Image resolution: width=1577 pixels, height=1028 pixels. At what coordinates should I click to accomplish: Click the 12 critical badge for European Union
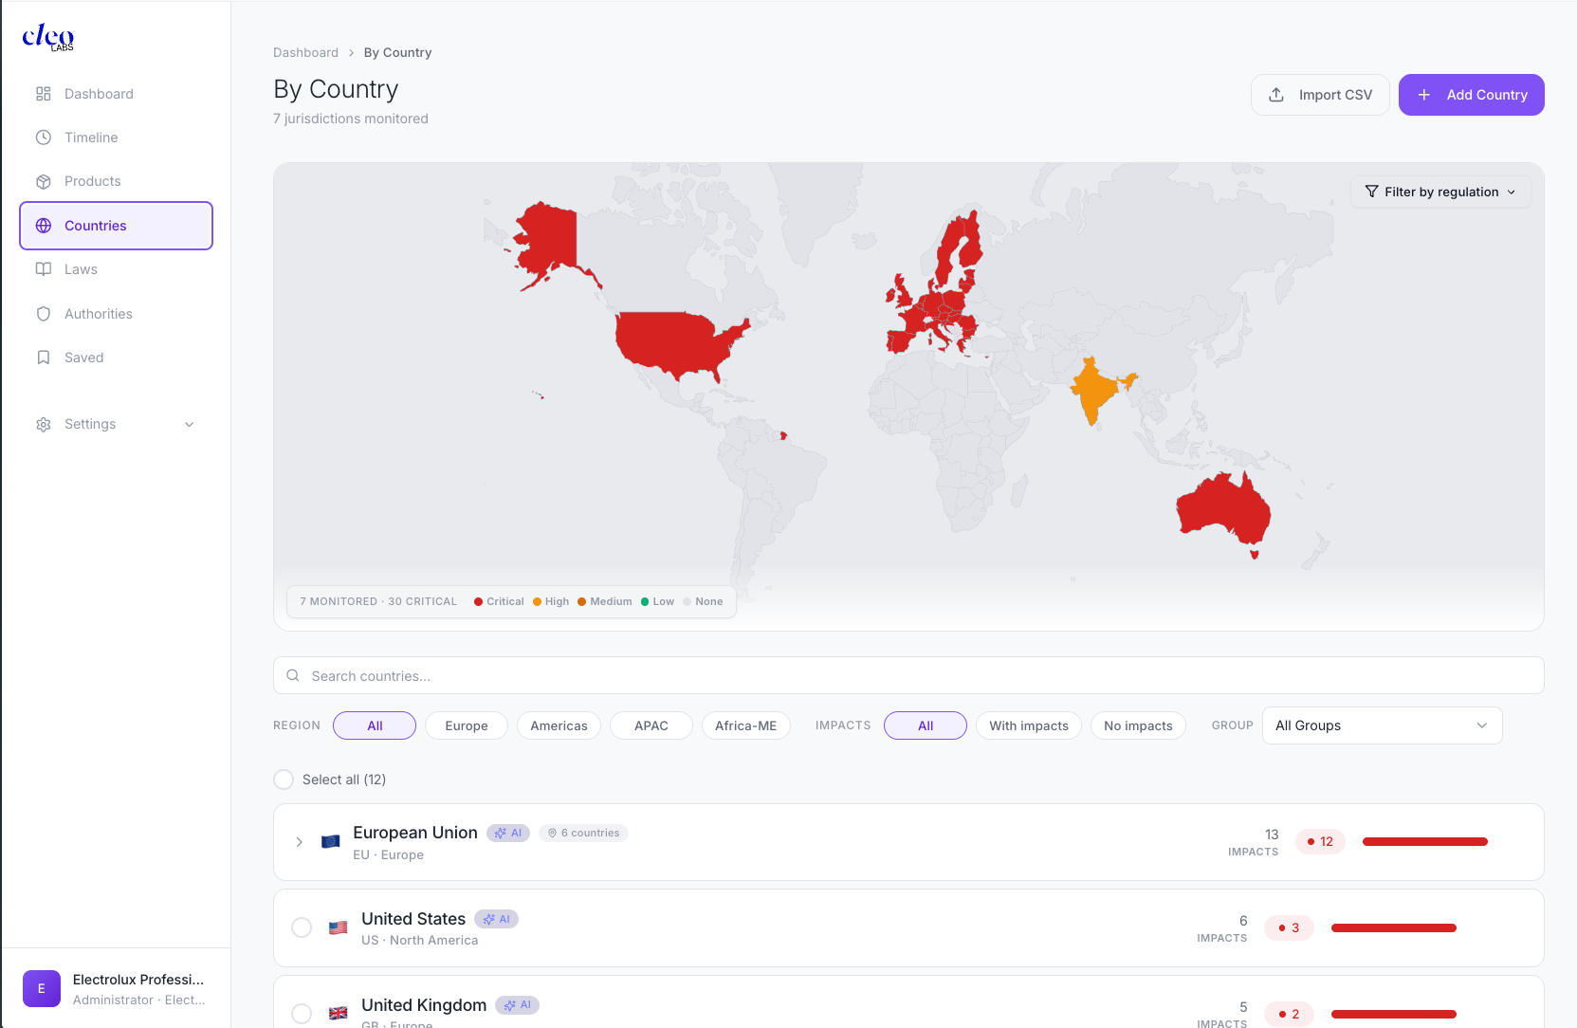point(1320,841)
